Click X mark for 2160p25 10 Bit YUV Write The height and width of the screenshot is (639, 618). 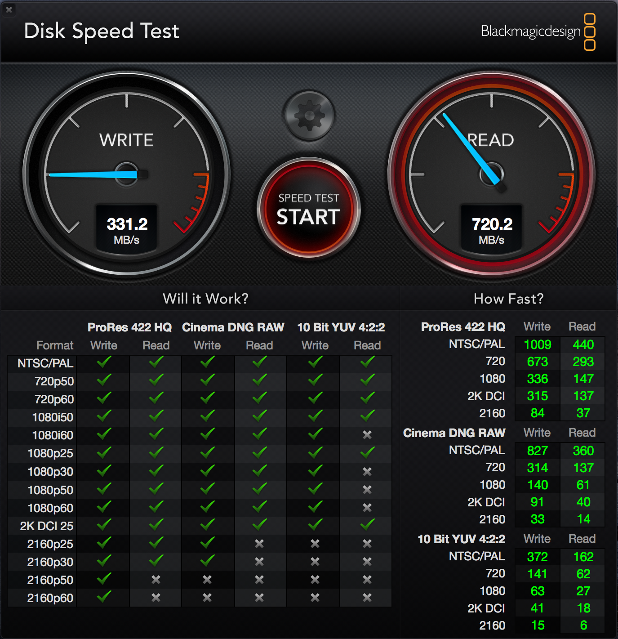click(x=315, y=544)
